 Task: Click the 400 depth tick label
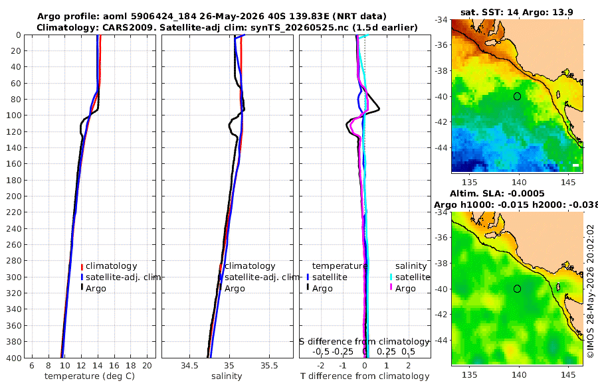pyautogui.click(x=13, y=358)
